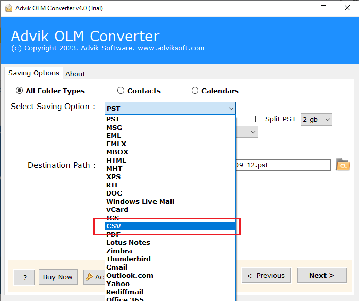This screenshot has width=359, height=301.
Task: Choose MSG from the saving list
Action: click(170, 128)
